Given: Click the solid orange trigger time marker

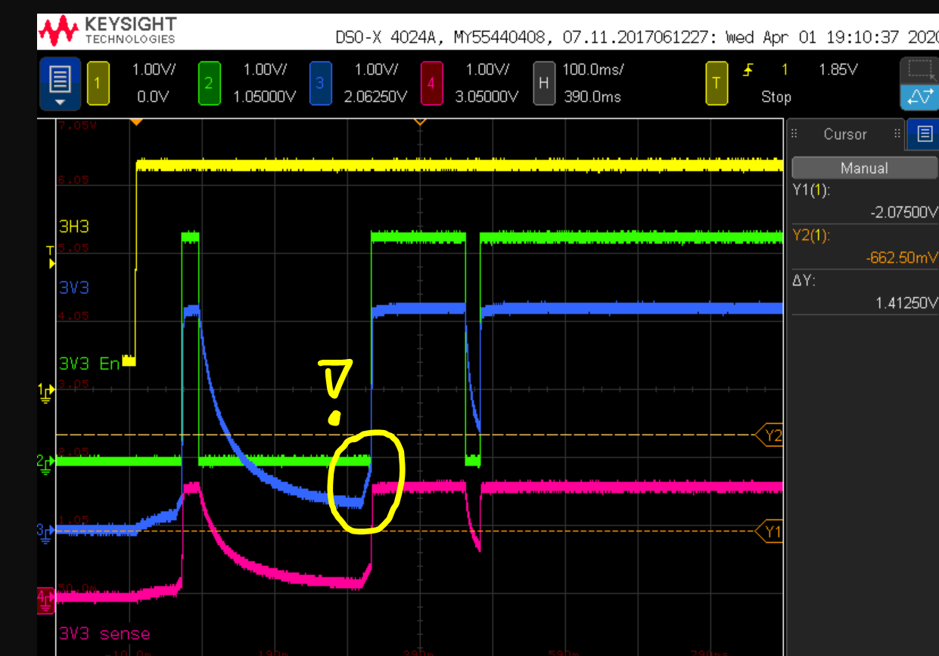Looking at the screenshot, I should pos(136,121).
